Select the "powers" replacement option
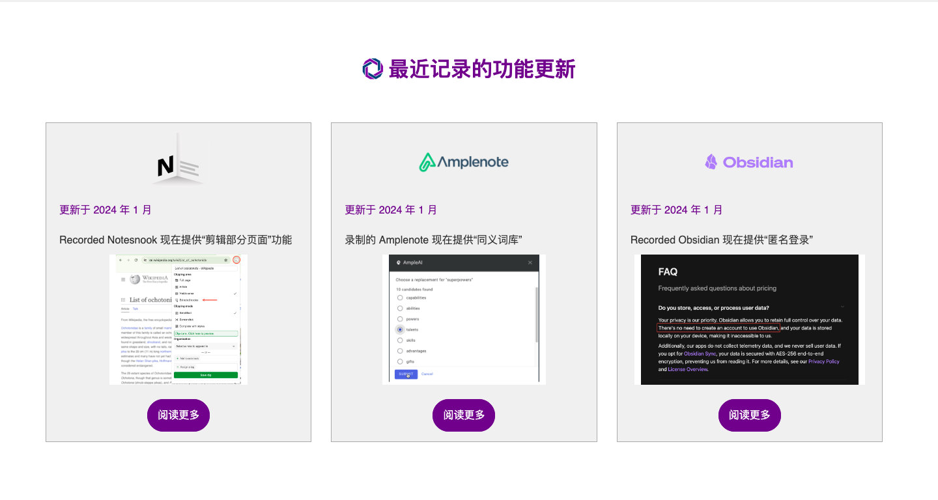This screenshot has width=938, height=500. pyautogui.click(x=400, y=319)
